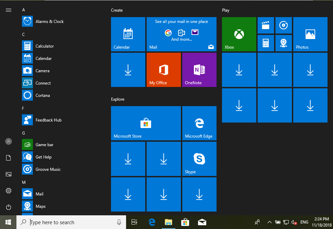Screen dimensions: 333x229
Task: Select Groove Music in the app list
Action: 48,169
